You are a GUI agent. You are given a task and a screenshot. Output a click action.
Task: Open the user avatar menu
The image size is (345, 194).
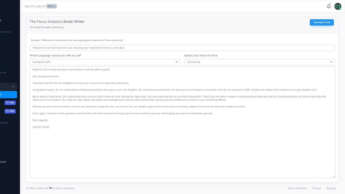point(338,6)
